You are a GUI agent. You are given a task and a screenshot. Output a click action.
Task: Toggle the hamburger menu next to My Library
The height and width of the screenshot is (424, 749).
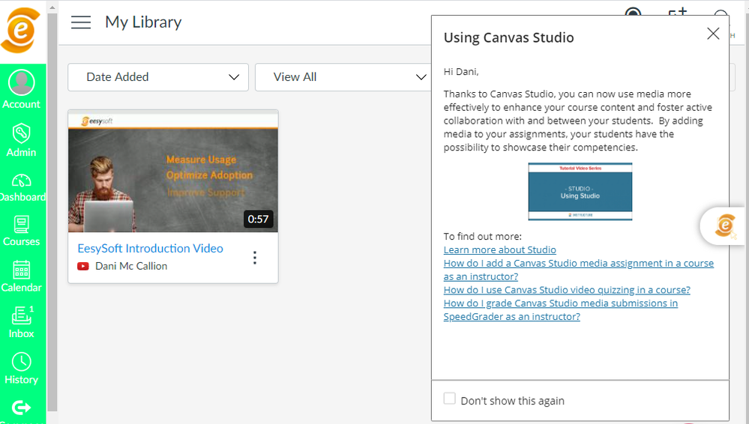(81, 22)
